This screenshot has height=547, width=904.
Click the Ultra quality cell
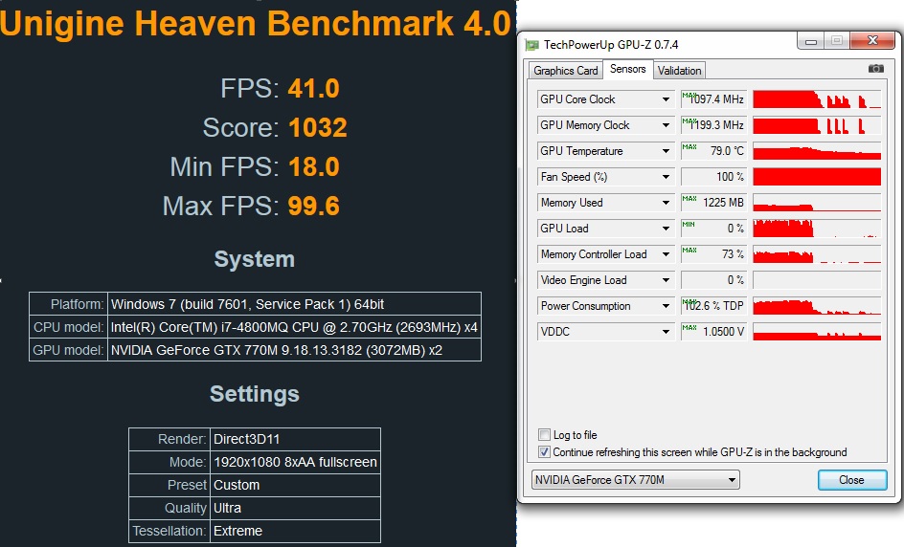point(295,509)
